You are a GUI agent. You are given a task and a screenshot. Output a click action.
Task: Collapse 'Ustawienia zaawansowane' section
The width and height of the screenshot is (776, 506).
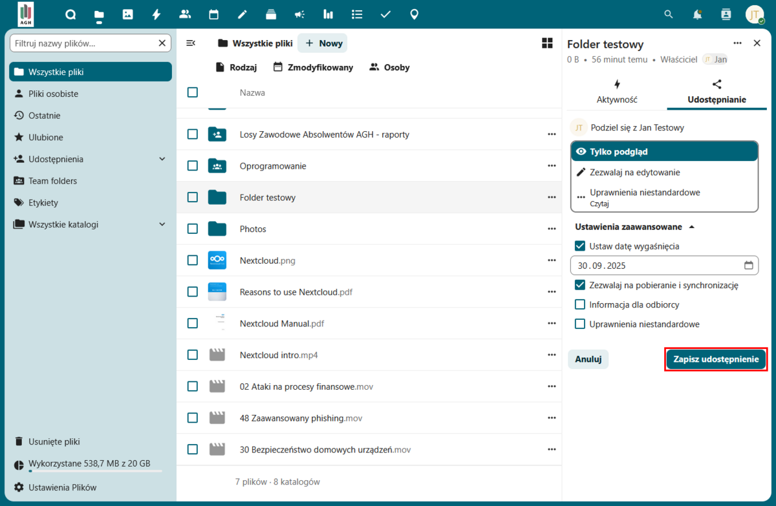click(x=691, y=227)
